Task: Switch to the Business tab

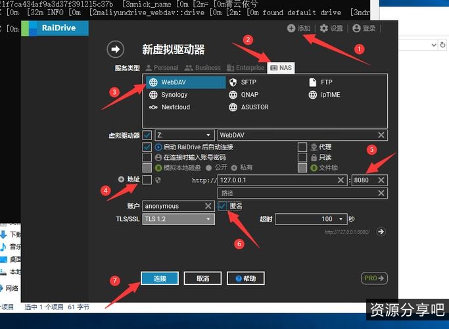Action: 202,68
